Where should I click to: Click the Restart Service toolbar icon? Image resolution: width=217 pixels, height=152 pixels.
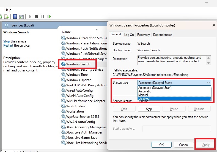pos(49,17)
